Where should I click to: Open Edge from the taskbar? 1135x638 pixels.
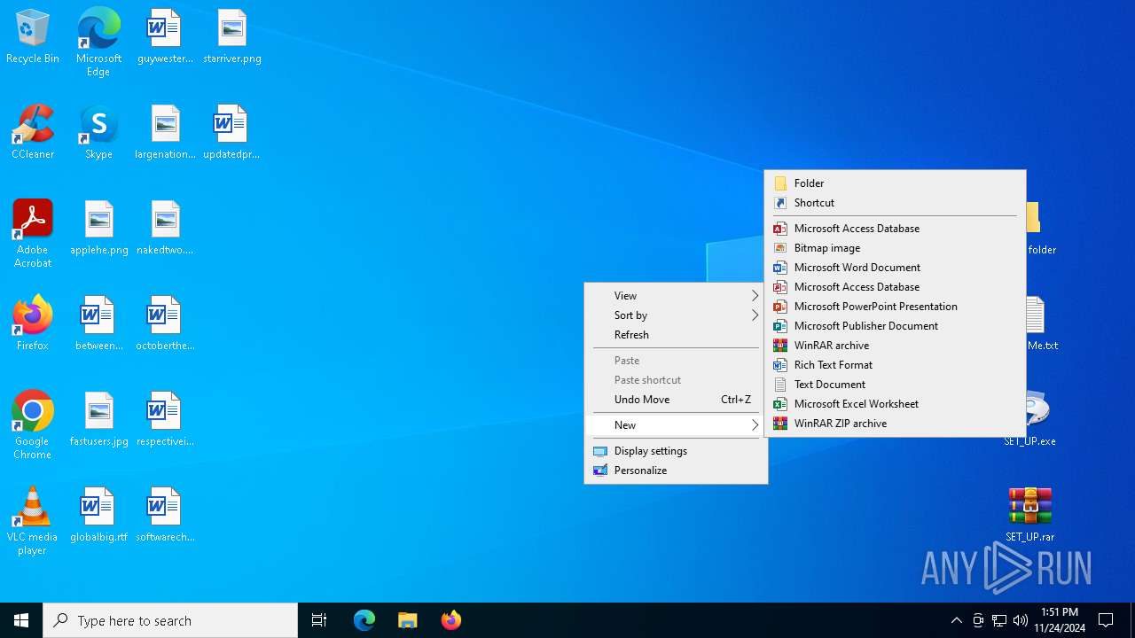coord(364,620)
